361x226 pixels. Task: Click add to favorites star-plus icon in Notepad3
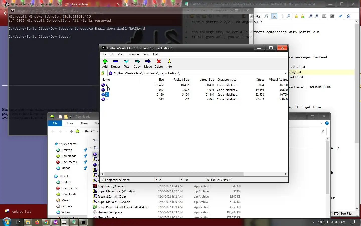coord(303,16)
